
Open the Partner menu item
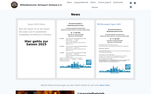coord(95,7)
